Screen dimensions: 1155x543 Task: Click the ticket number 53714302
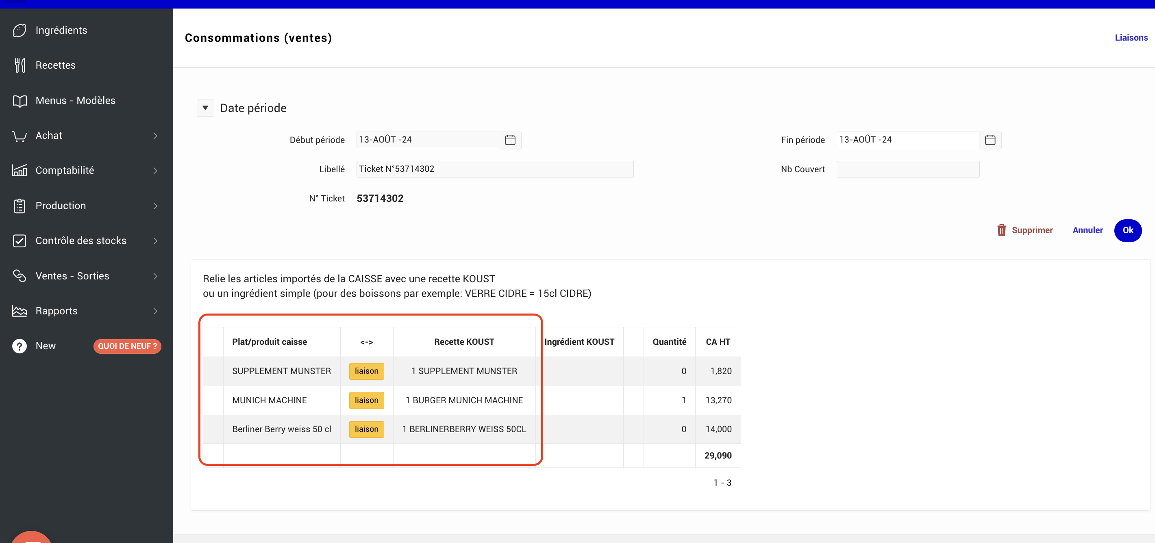(380, 199)
